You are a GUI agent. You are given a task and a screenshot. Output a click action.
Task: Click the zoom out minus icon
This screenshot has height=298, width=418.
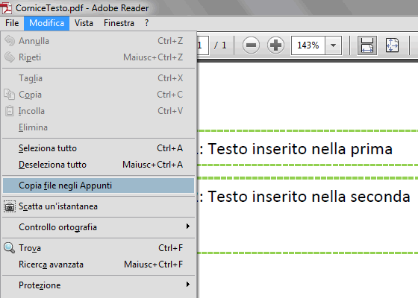(x=251, y=45)
